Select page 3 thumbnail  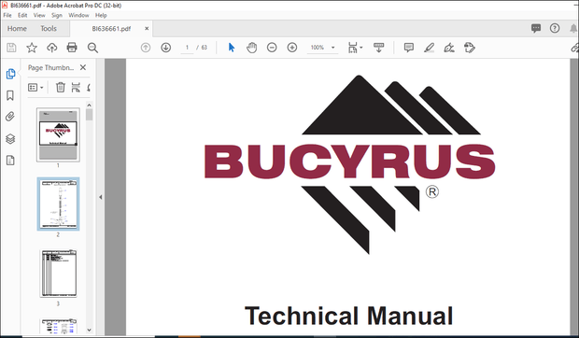58,274
